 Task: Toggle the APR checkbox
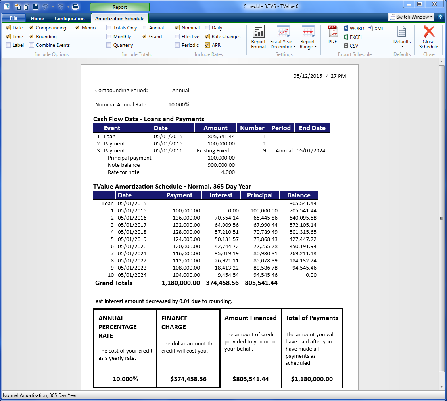coord(207,45)
